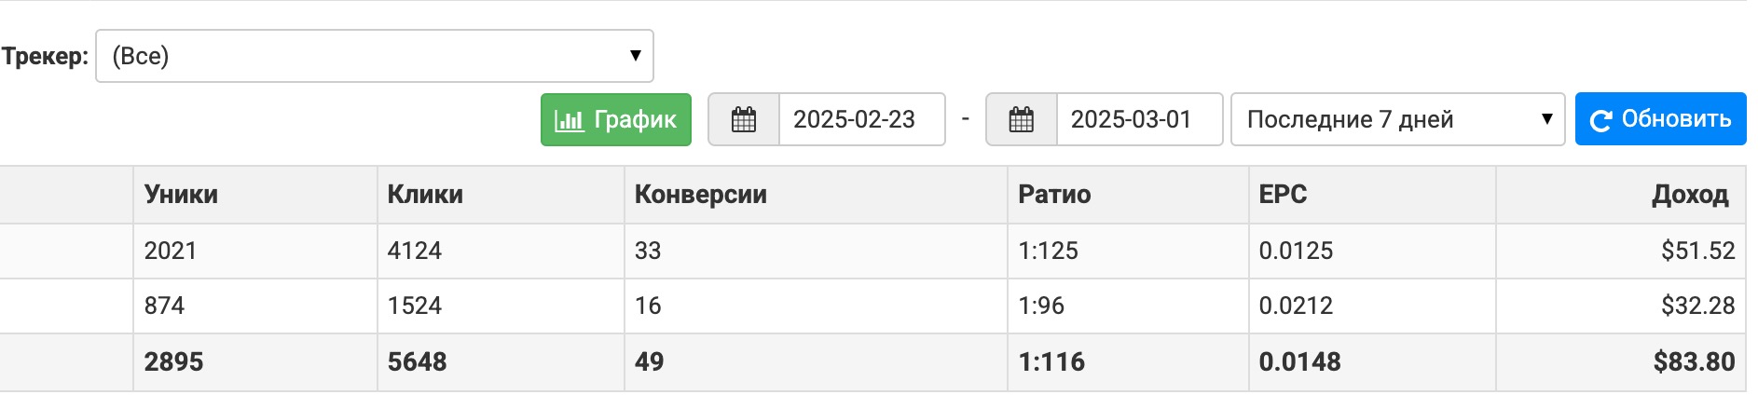1758x408 pixels.
Task: Click the green График button
Action: [x=616, y=119]
